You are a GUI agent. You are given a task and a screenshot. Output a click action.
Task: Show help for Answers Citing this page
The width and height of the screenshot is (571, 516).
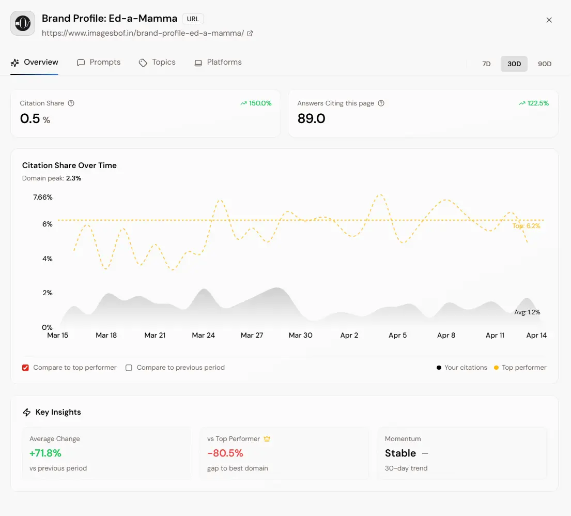point(381,103)
